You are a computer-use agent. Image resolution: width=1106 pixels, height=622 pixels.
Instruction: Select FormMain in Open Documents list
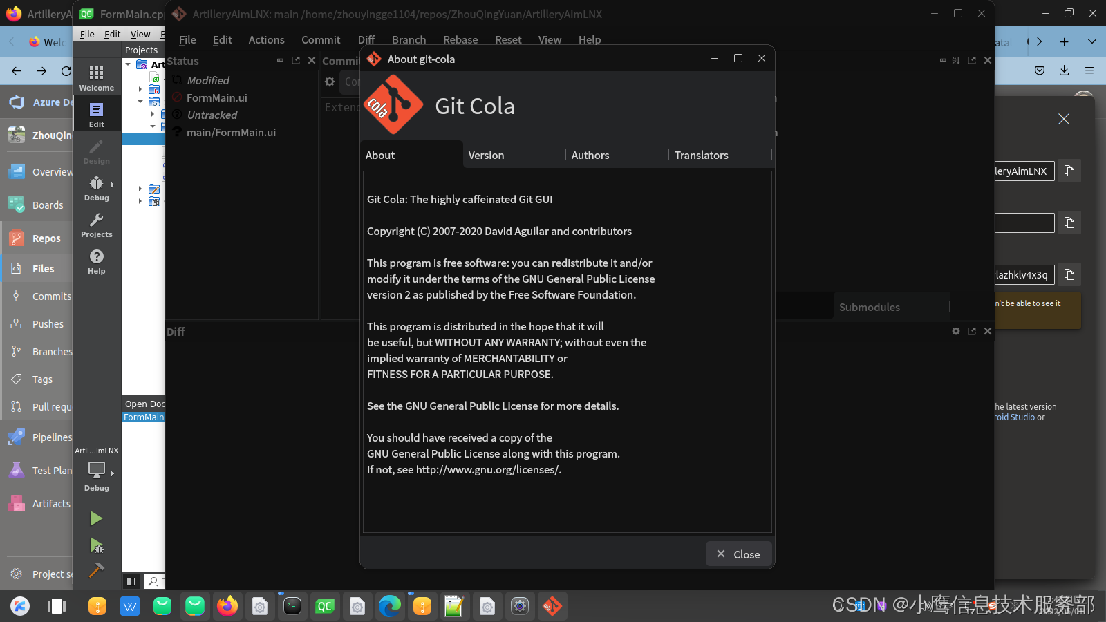(143, 417)
